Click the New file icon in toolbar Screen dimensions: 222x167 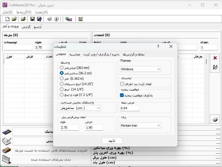pyautogui.click(x=8, y=19)
